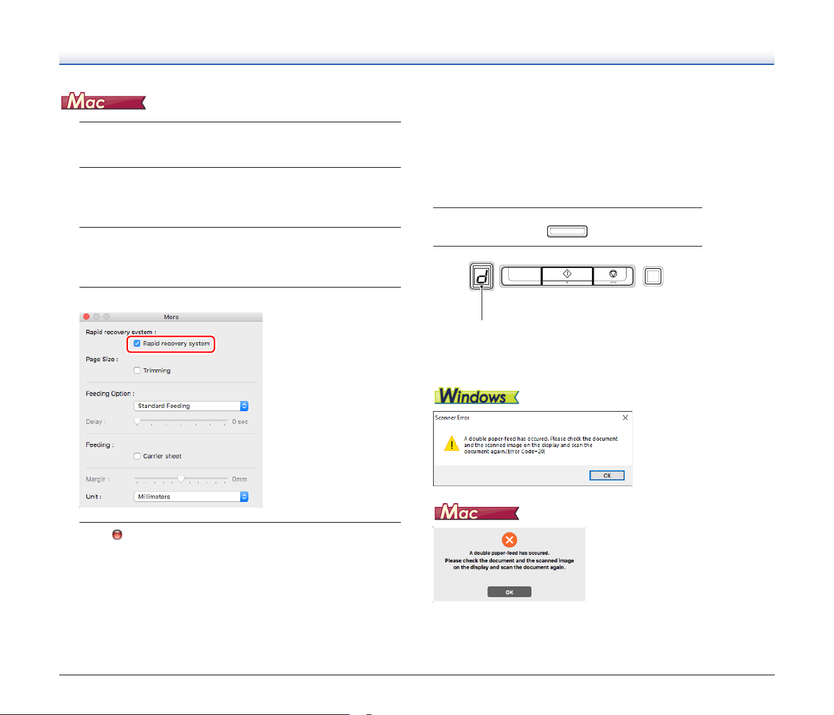
Task: Click the square power button on scanner panel
Action: (653, 276)
